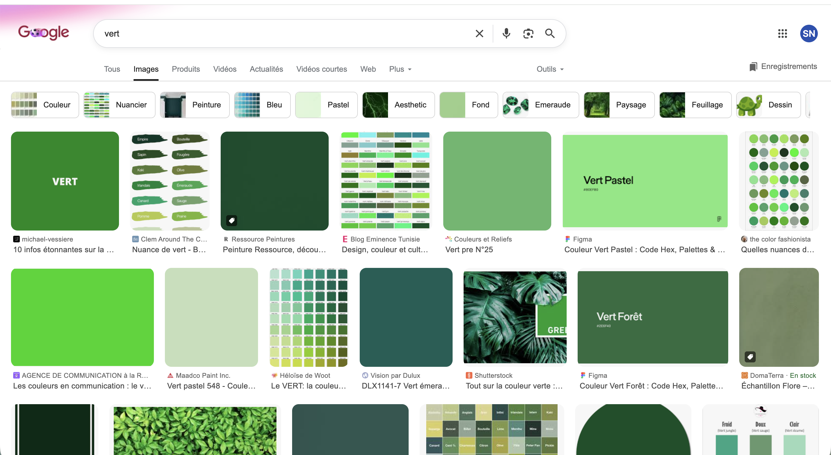Open the pale Vert pastel 548 swatch
Viewport: 831px width, 455px height.
211,317
